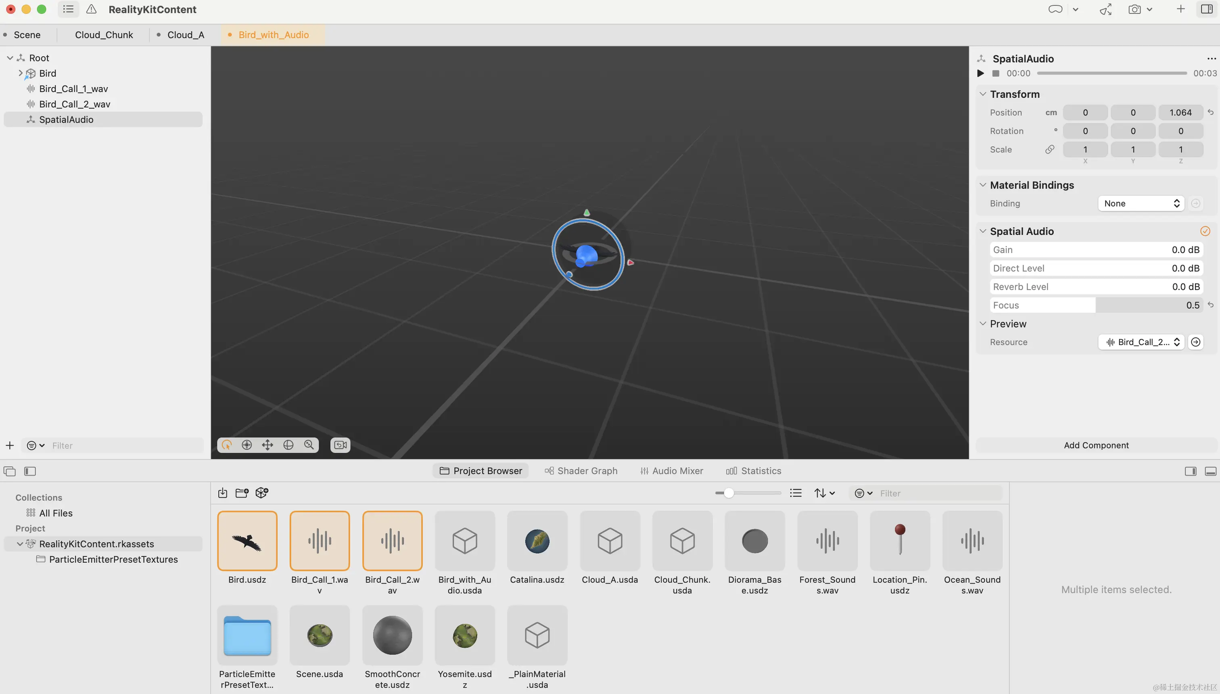Click the viewport camera switch button
1220x694 pixels.
(x=340, y=445)
